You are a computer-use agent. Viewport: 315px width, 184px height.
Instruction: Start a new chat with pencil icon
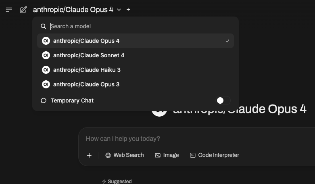23,10
